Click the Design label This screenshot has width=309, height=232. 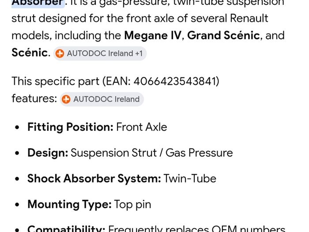point(48,153)
